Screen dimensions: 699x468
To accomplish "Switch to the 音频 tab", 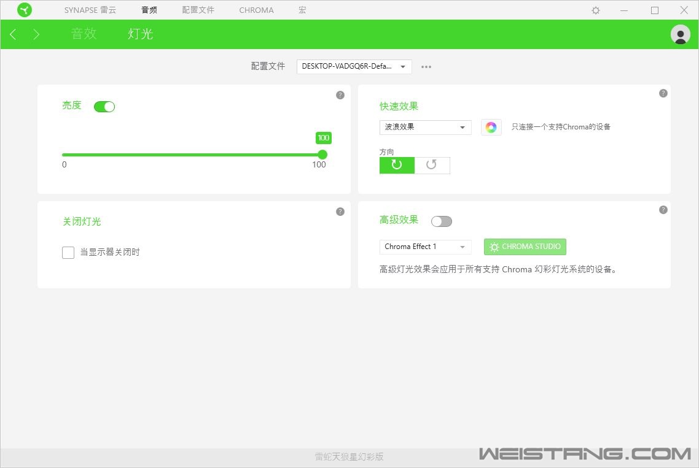I will point(149,10).
